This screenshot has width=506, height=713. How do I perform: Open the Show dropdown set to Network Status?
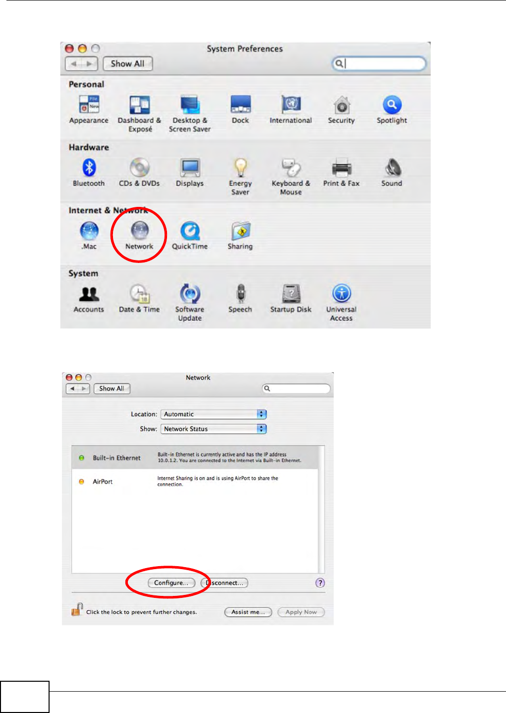(214, 429)
